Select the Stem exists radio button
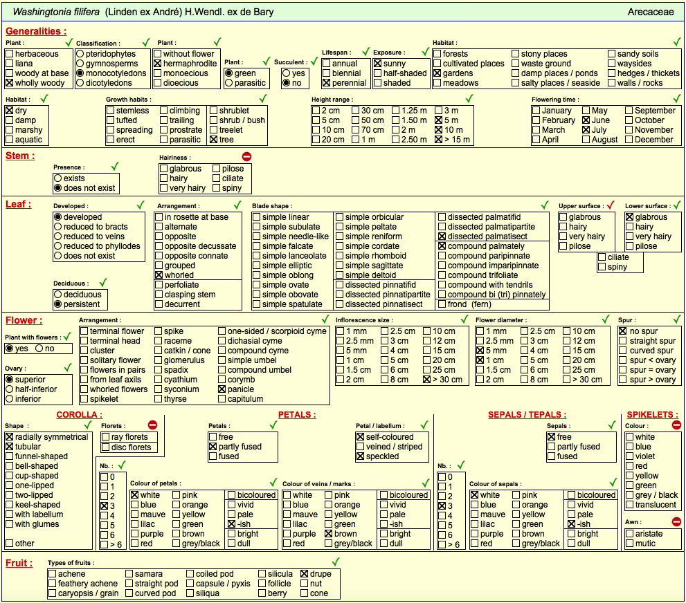The image size is (686, 603). 57,178
